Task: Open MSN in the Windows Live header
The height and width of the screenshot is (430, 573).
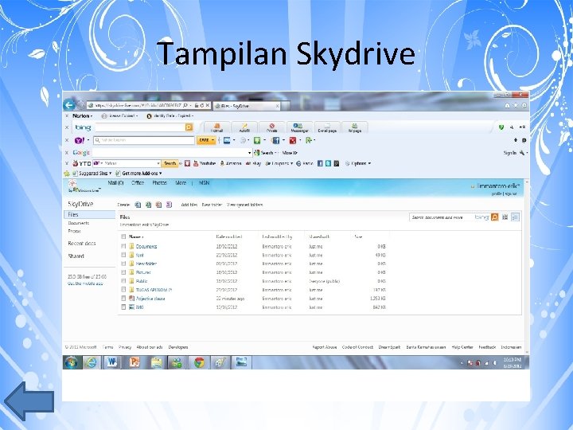Action: [204, 183]
